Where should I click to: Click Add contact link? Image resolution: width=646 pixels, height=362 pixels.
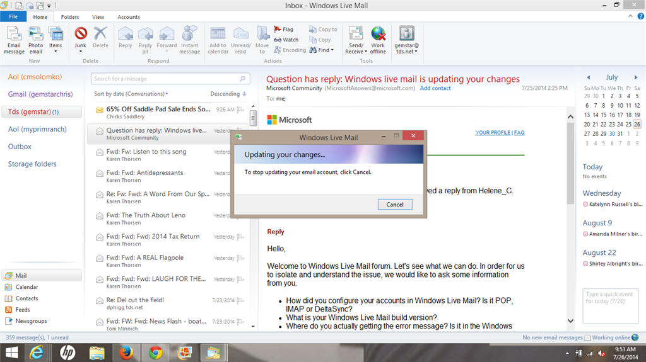pyautogui.click(x=435, y=88)
